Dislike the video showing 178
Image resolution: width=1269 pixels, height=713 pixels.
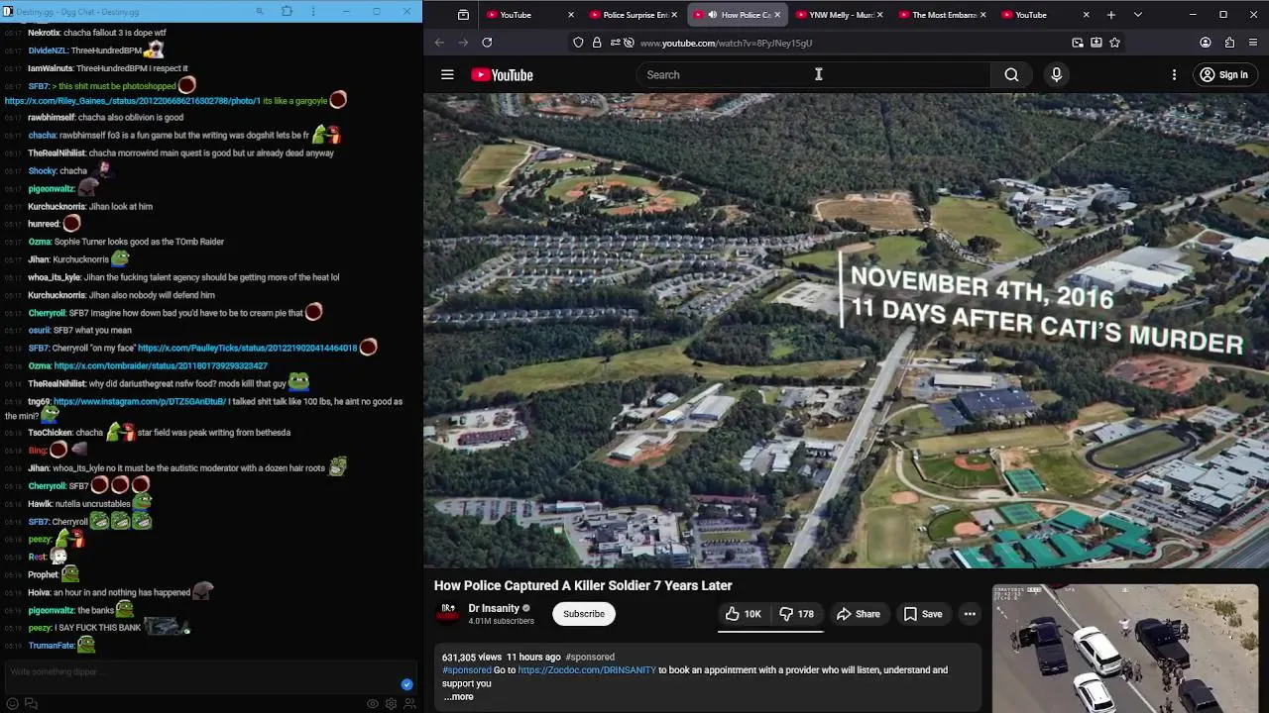[x=796, y=614]
